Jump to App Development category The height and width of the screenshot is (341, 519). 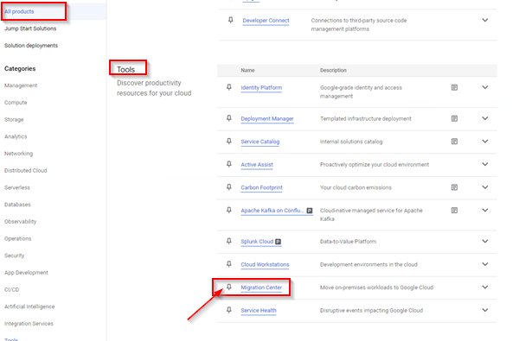tap(26, 273)
